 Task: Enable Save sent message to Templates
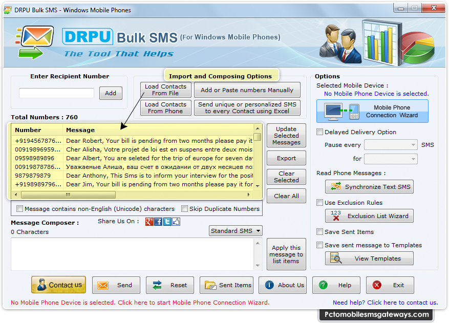click(x=319, y=245)
